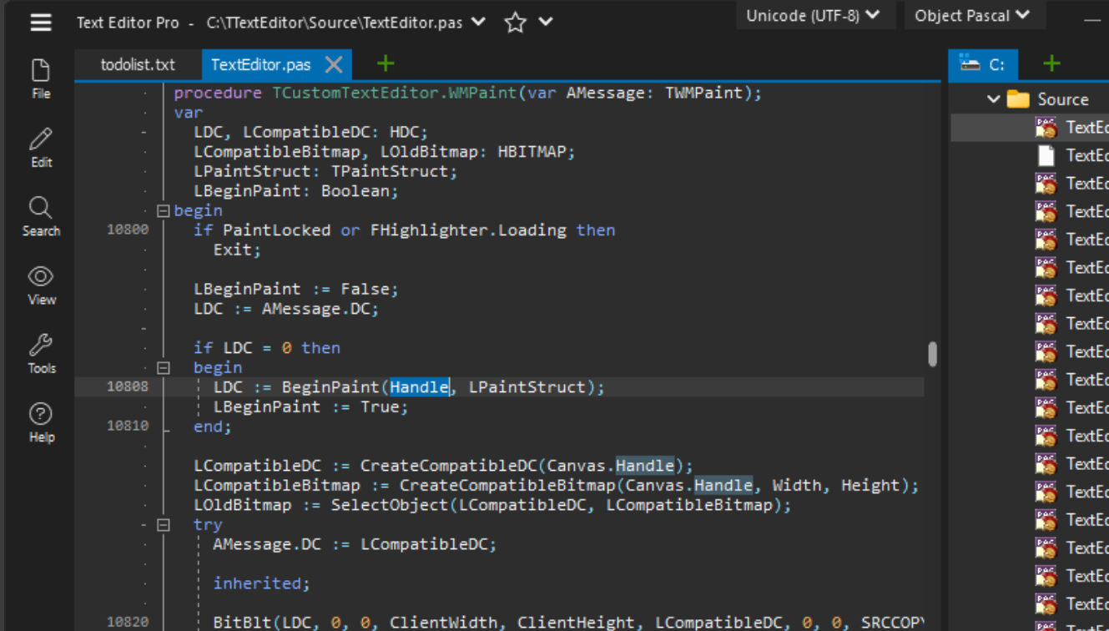1109x631 pixels.
Task: Open a new editor tab with the green plus
Action: 384,63
